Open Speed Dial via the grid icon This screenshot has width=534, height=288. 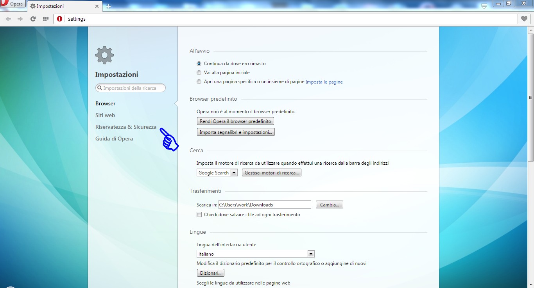[45, 18]
